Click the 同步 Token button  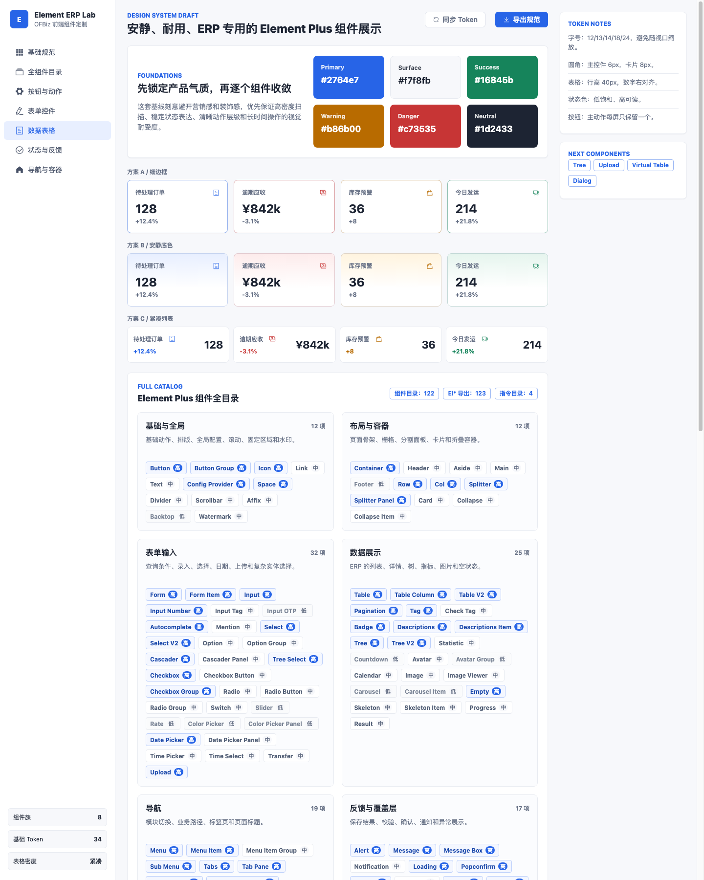[455, 20]
